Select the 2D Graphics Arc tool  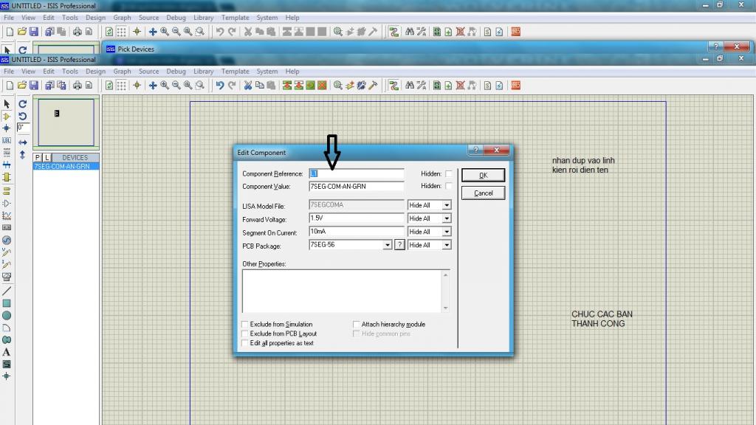(x=6, y=328)
